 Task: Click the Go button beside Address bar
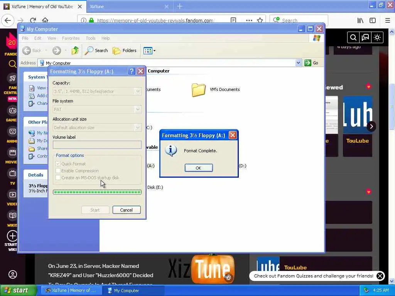pyautogui.click(x=311, y=63)
